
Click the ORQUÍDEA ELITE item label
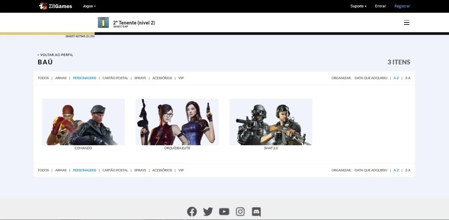[x=177, y=148]
